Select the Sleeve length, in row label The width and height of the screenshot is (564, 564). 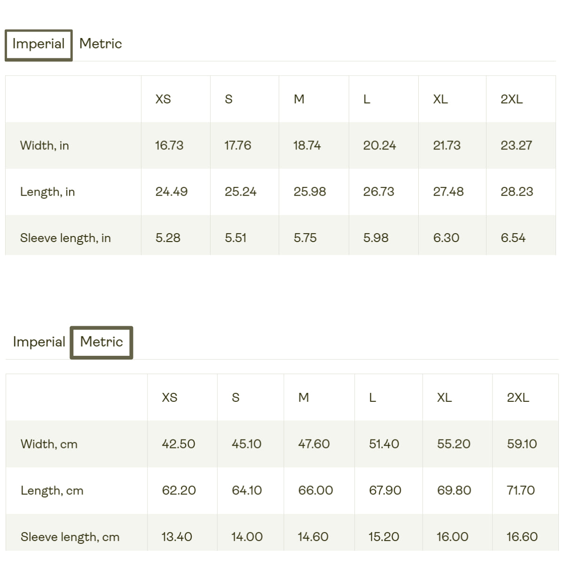[x=65, y=238]
